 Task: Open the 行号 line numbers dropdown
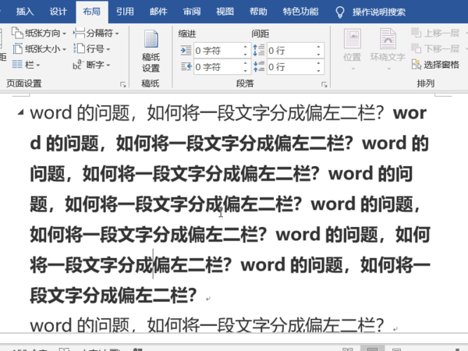pyautogui.click(x=92, y=48)
